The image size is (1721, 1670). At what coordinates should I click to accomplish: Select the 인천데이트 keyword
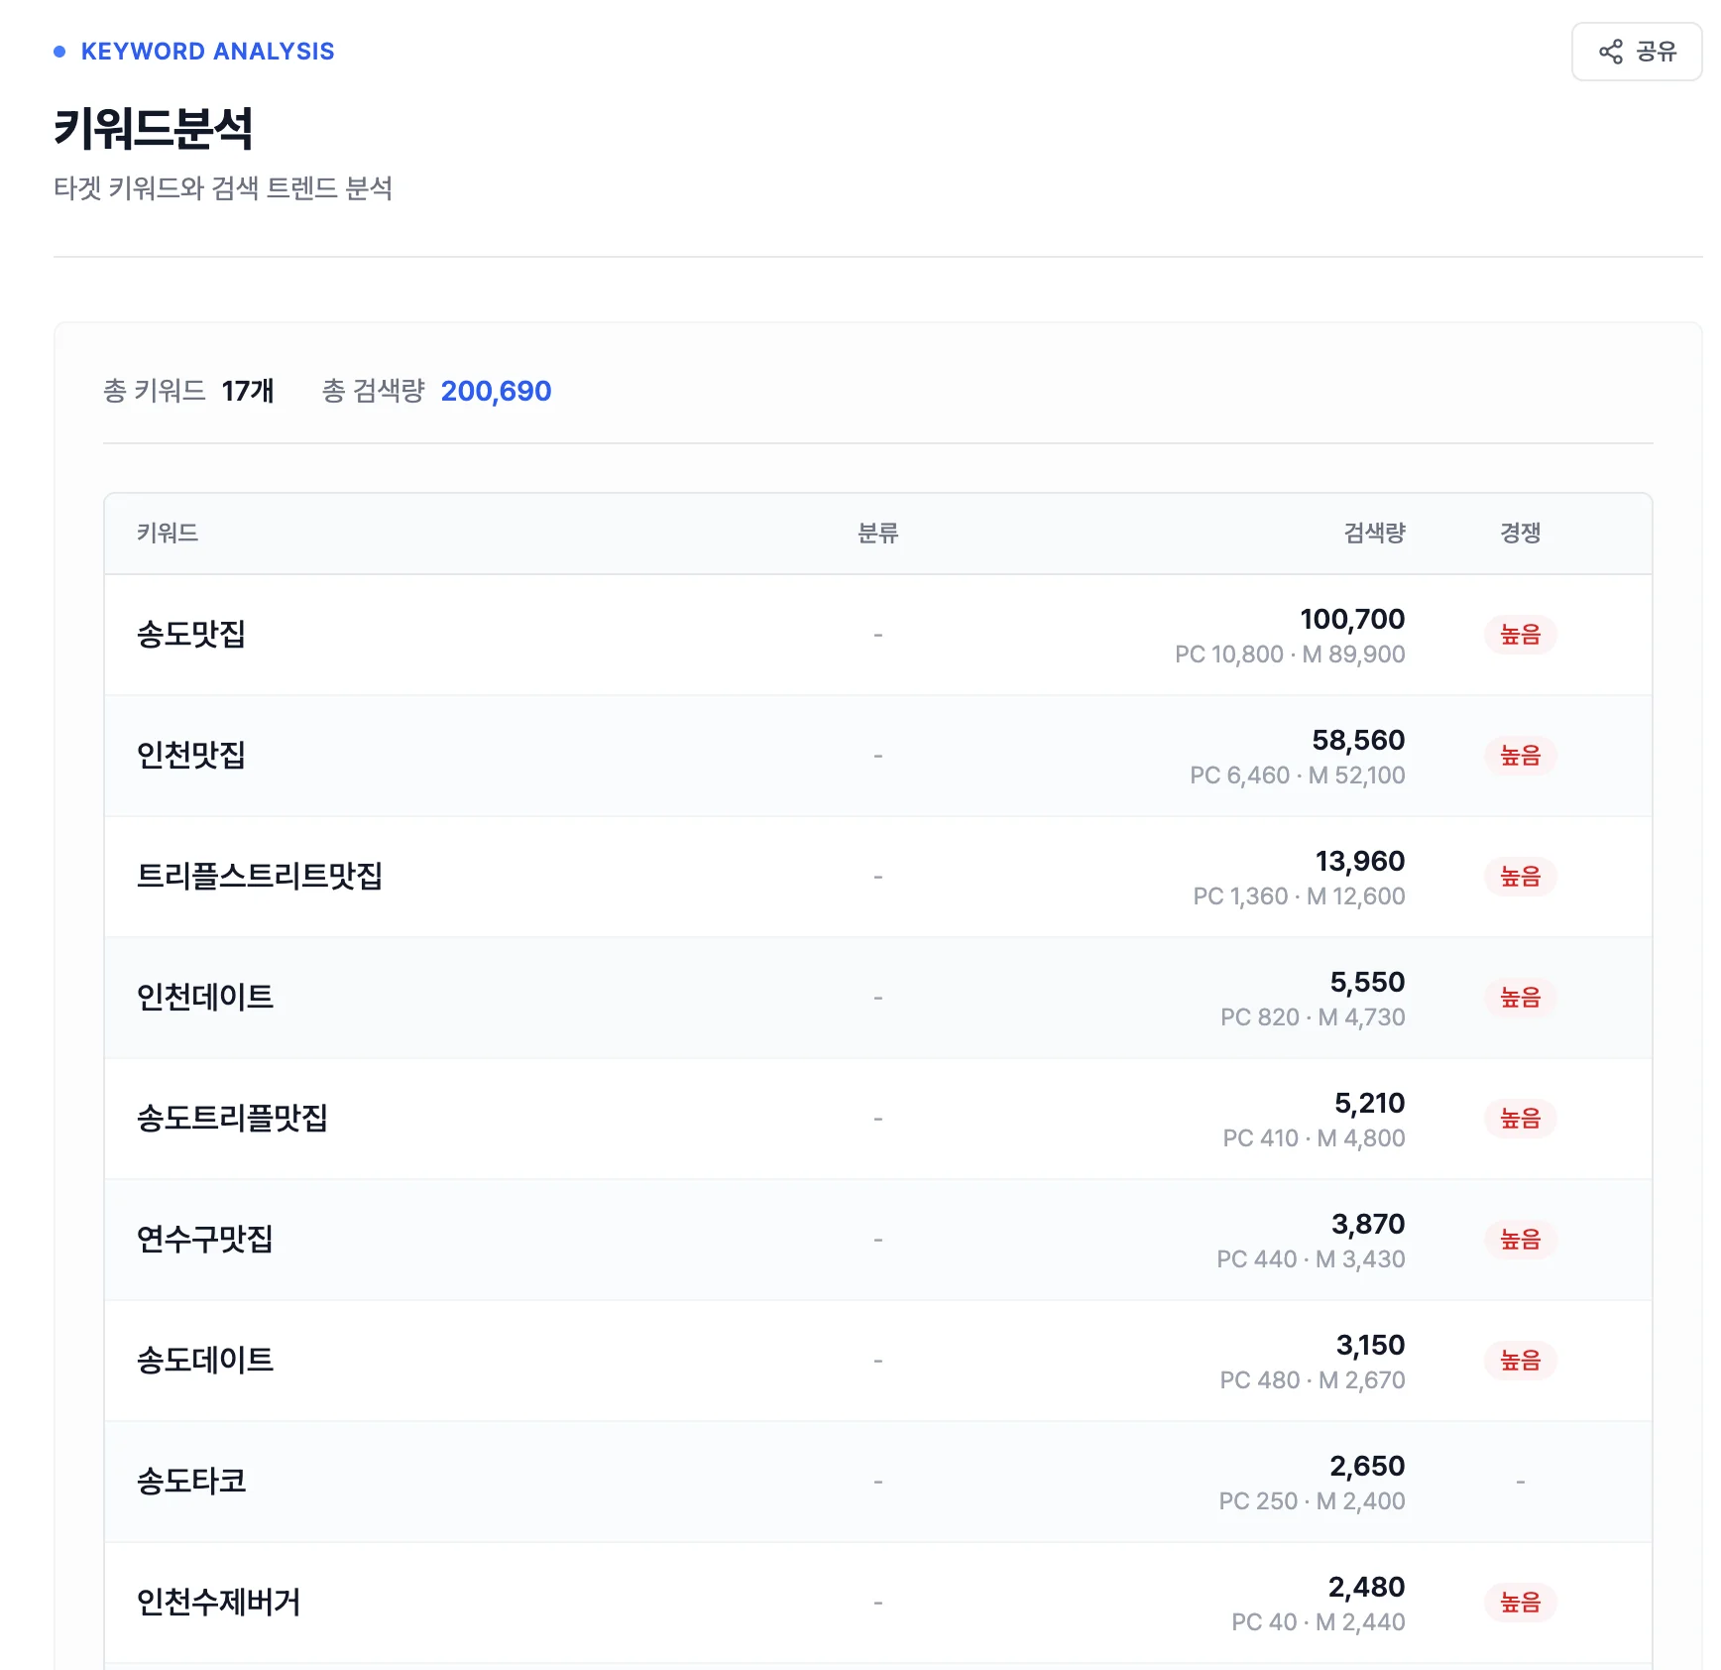pyautogui.click(x=206, y=997)
